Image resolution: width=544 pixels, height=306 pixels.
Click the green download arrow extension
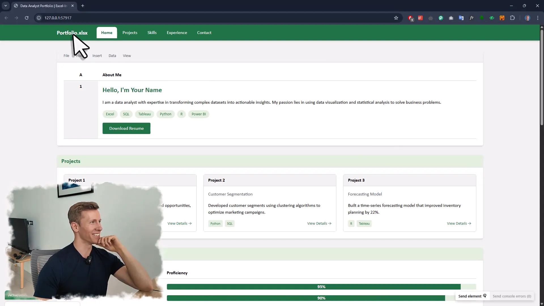(482, 18)
